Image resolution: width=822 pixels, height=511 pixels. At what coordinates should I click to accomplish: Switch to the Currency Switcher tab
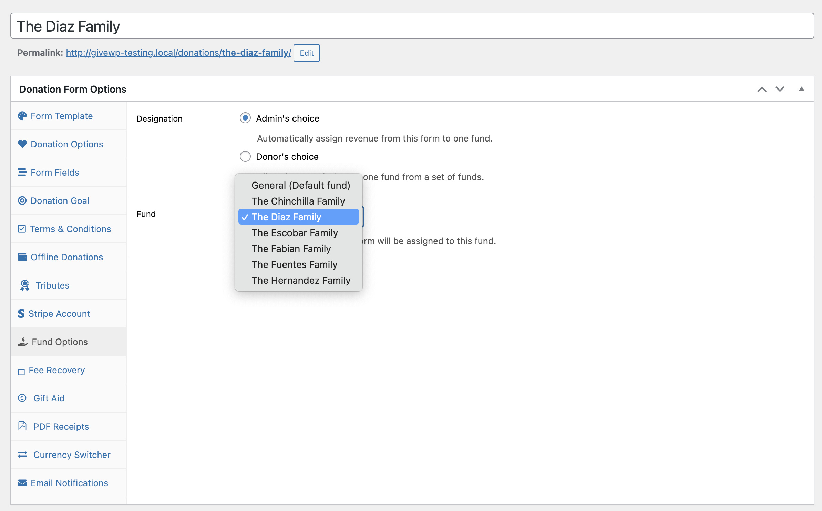click(69, 455)
